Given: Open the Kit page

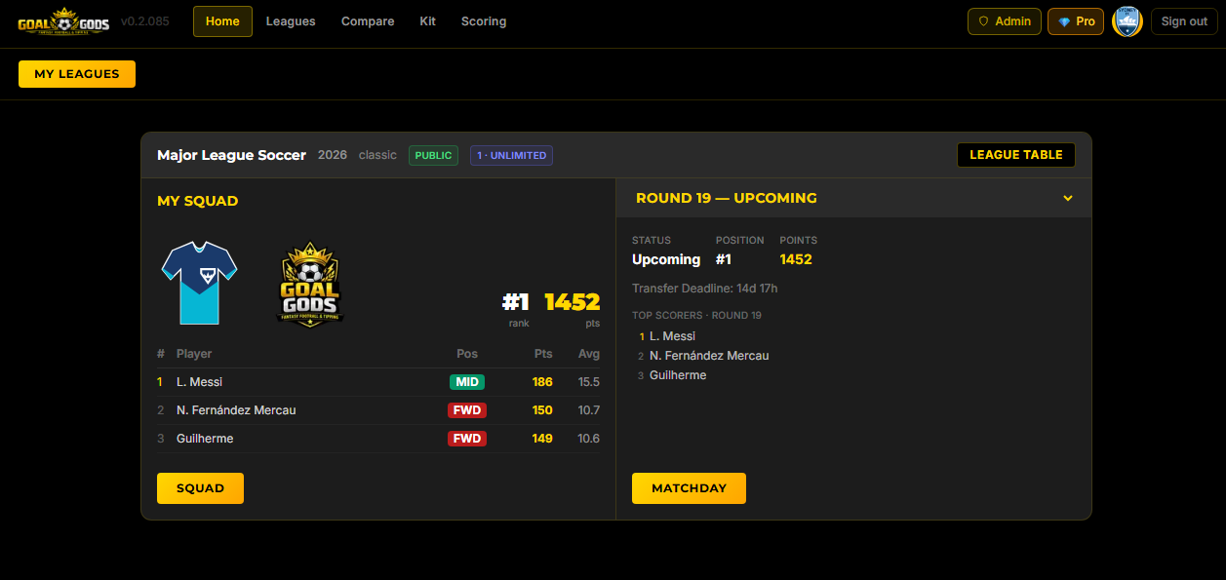Looking at the screenshot, I should [427, 21].
